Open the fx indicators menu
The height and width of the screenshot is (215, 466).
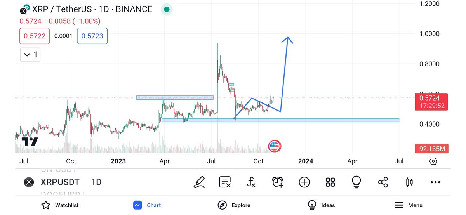pos(251,182)
